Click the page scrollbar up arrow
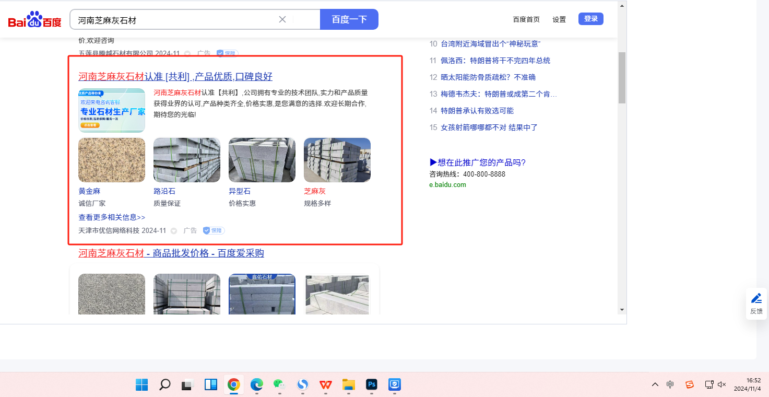The width and height of the screenshot is (769, 397). click(622, 6)
